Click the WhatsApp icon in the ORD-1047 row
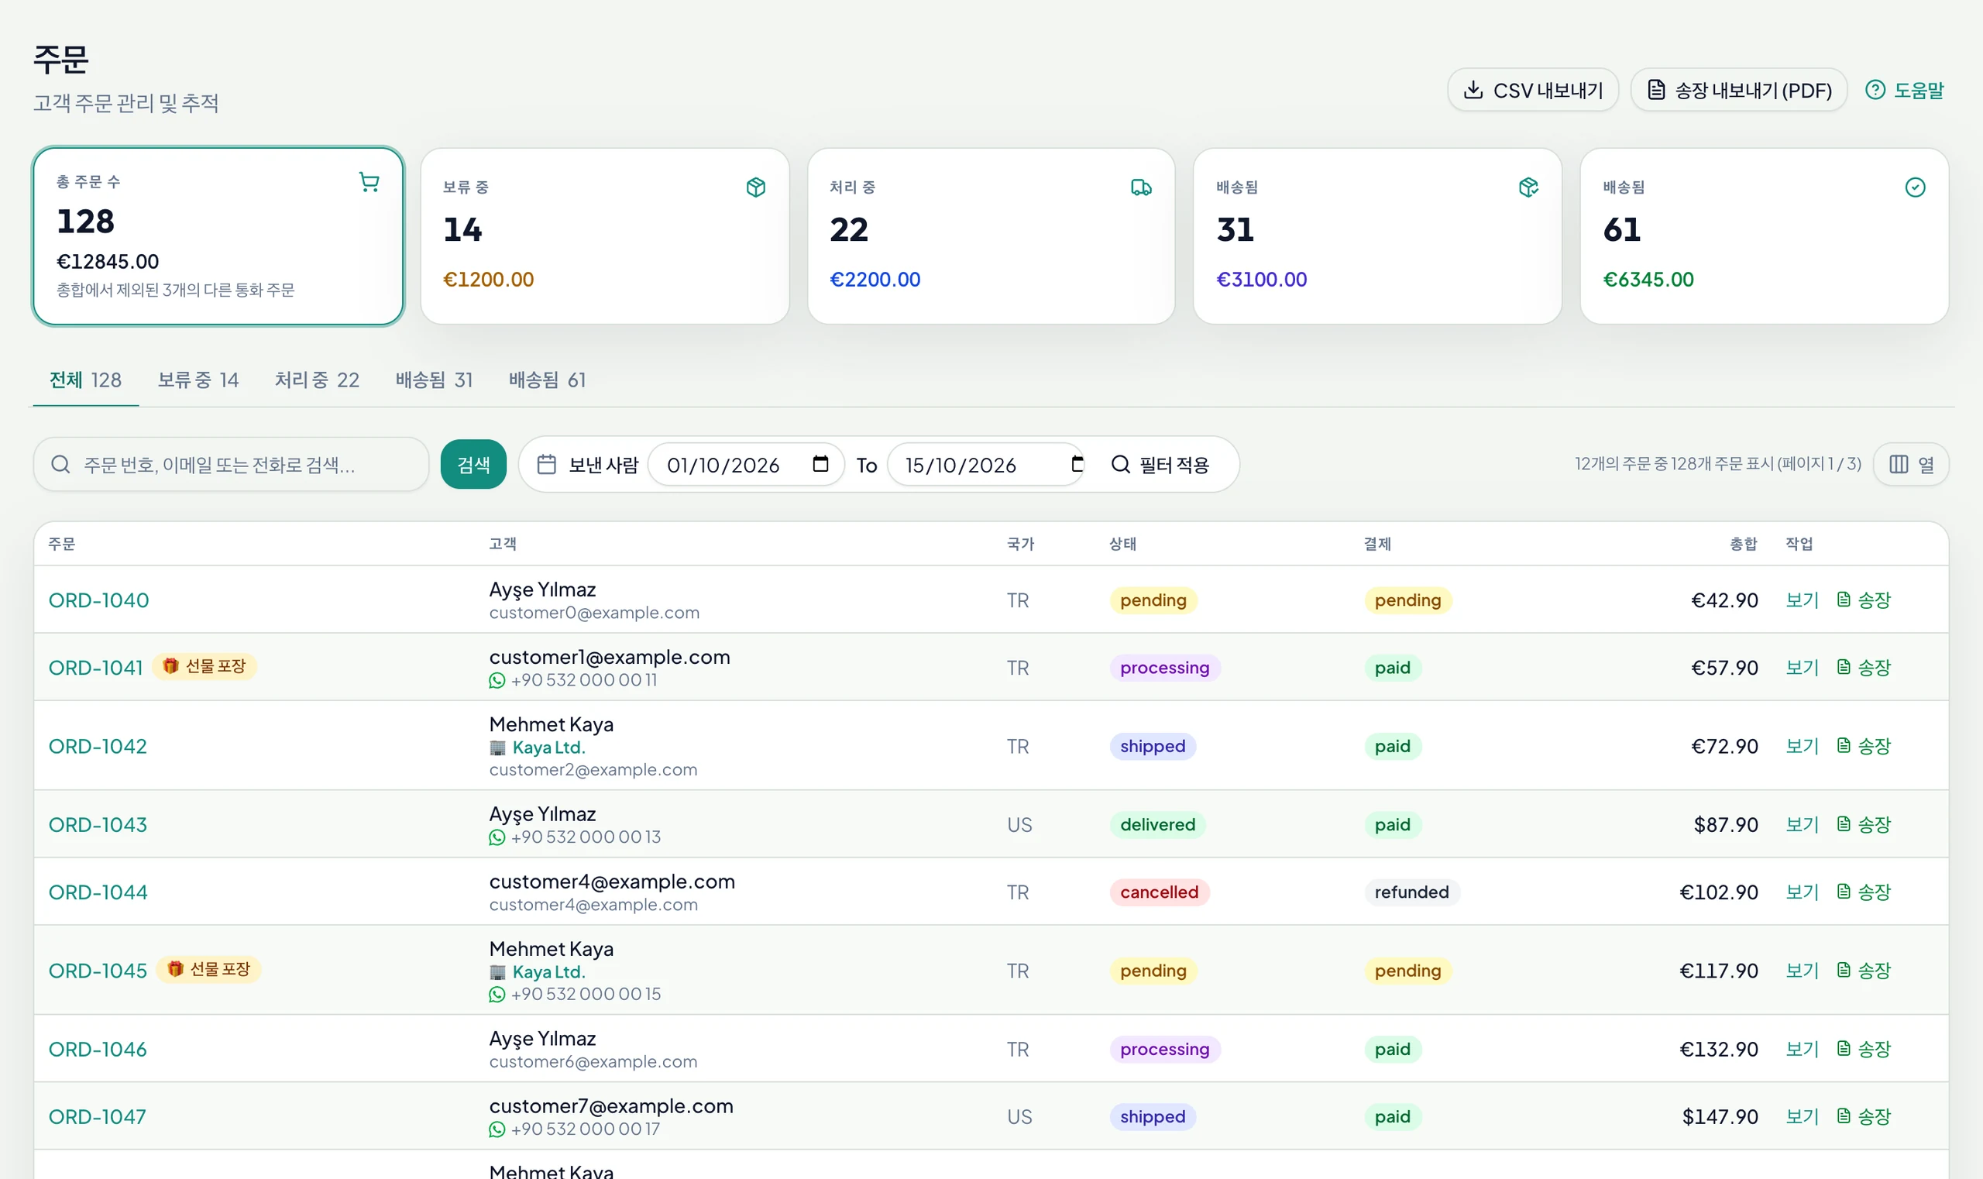The height and width of the screenshot is (1179, 1983). (x=497, y=1129)
